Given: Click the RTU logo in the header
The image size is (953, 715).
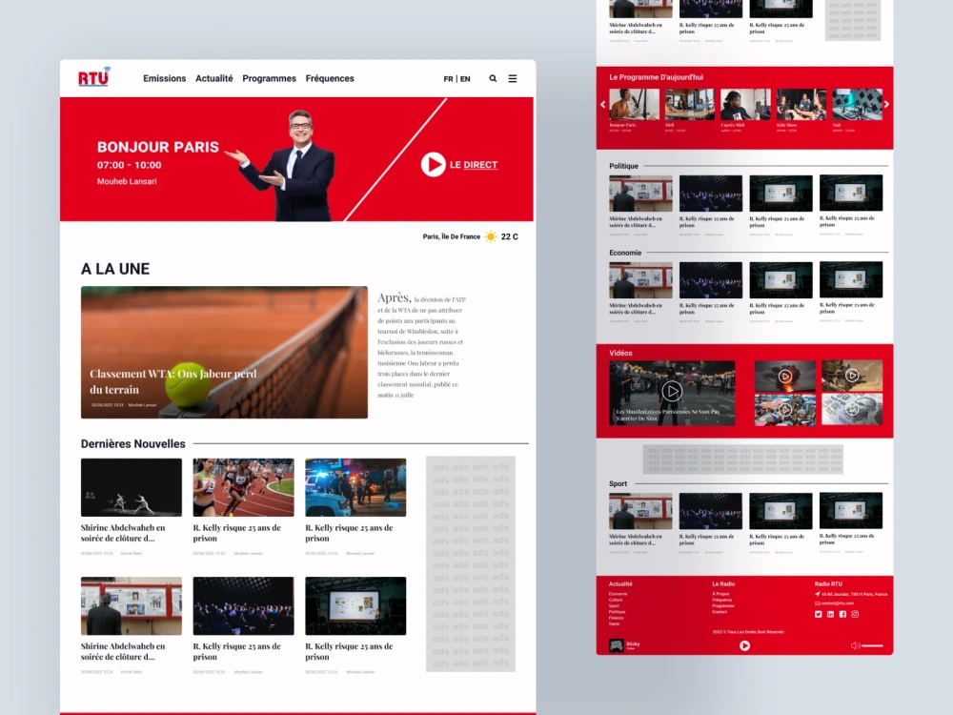Looking at the screenshot, I should (x=94, y=77).
